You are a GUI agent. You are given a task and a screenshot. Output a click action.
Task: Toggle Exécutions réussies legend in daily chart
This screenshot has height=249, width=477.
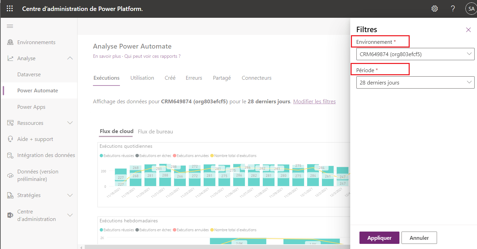tap(117, 156)
